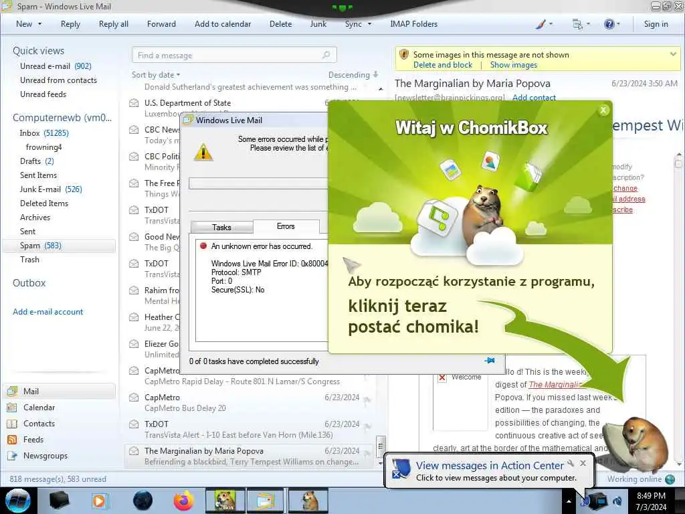Switch to Tasks tab in error dialog
Viewport: 685px width, 514px height.
221,228
